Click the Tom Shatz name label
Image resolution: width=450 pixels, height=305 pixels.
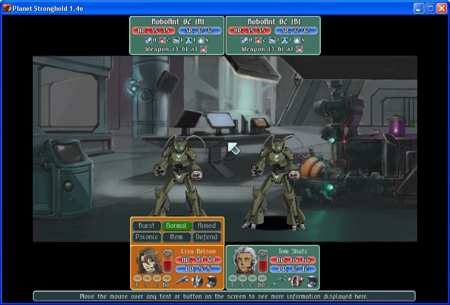tap(293, 251)
